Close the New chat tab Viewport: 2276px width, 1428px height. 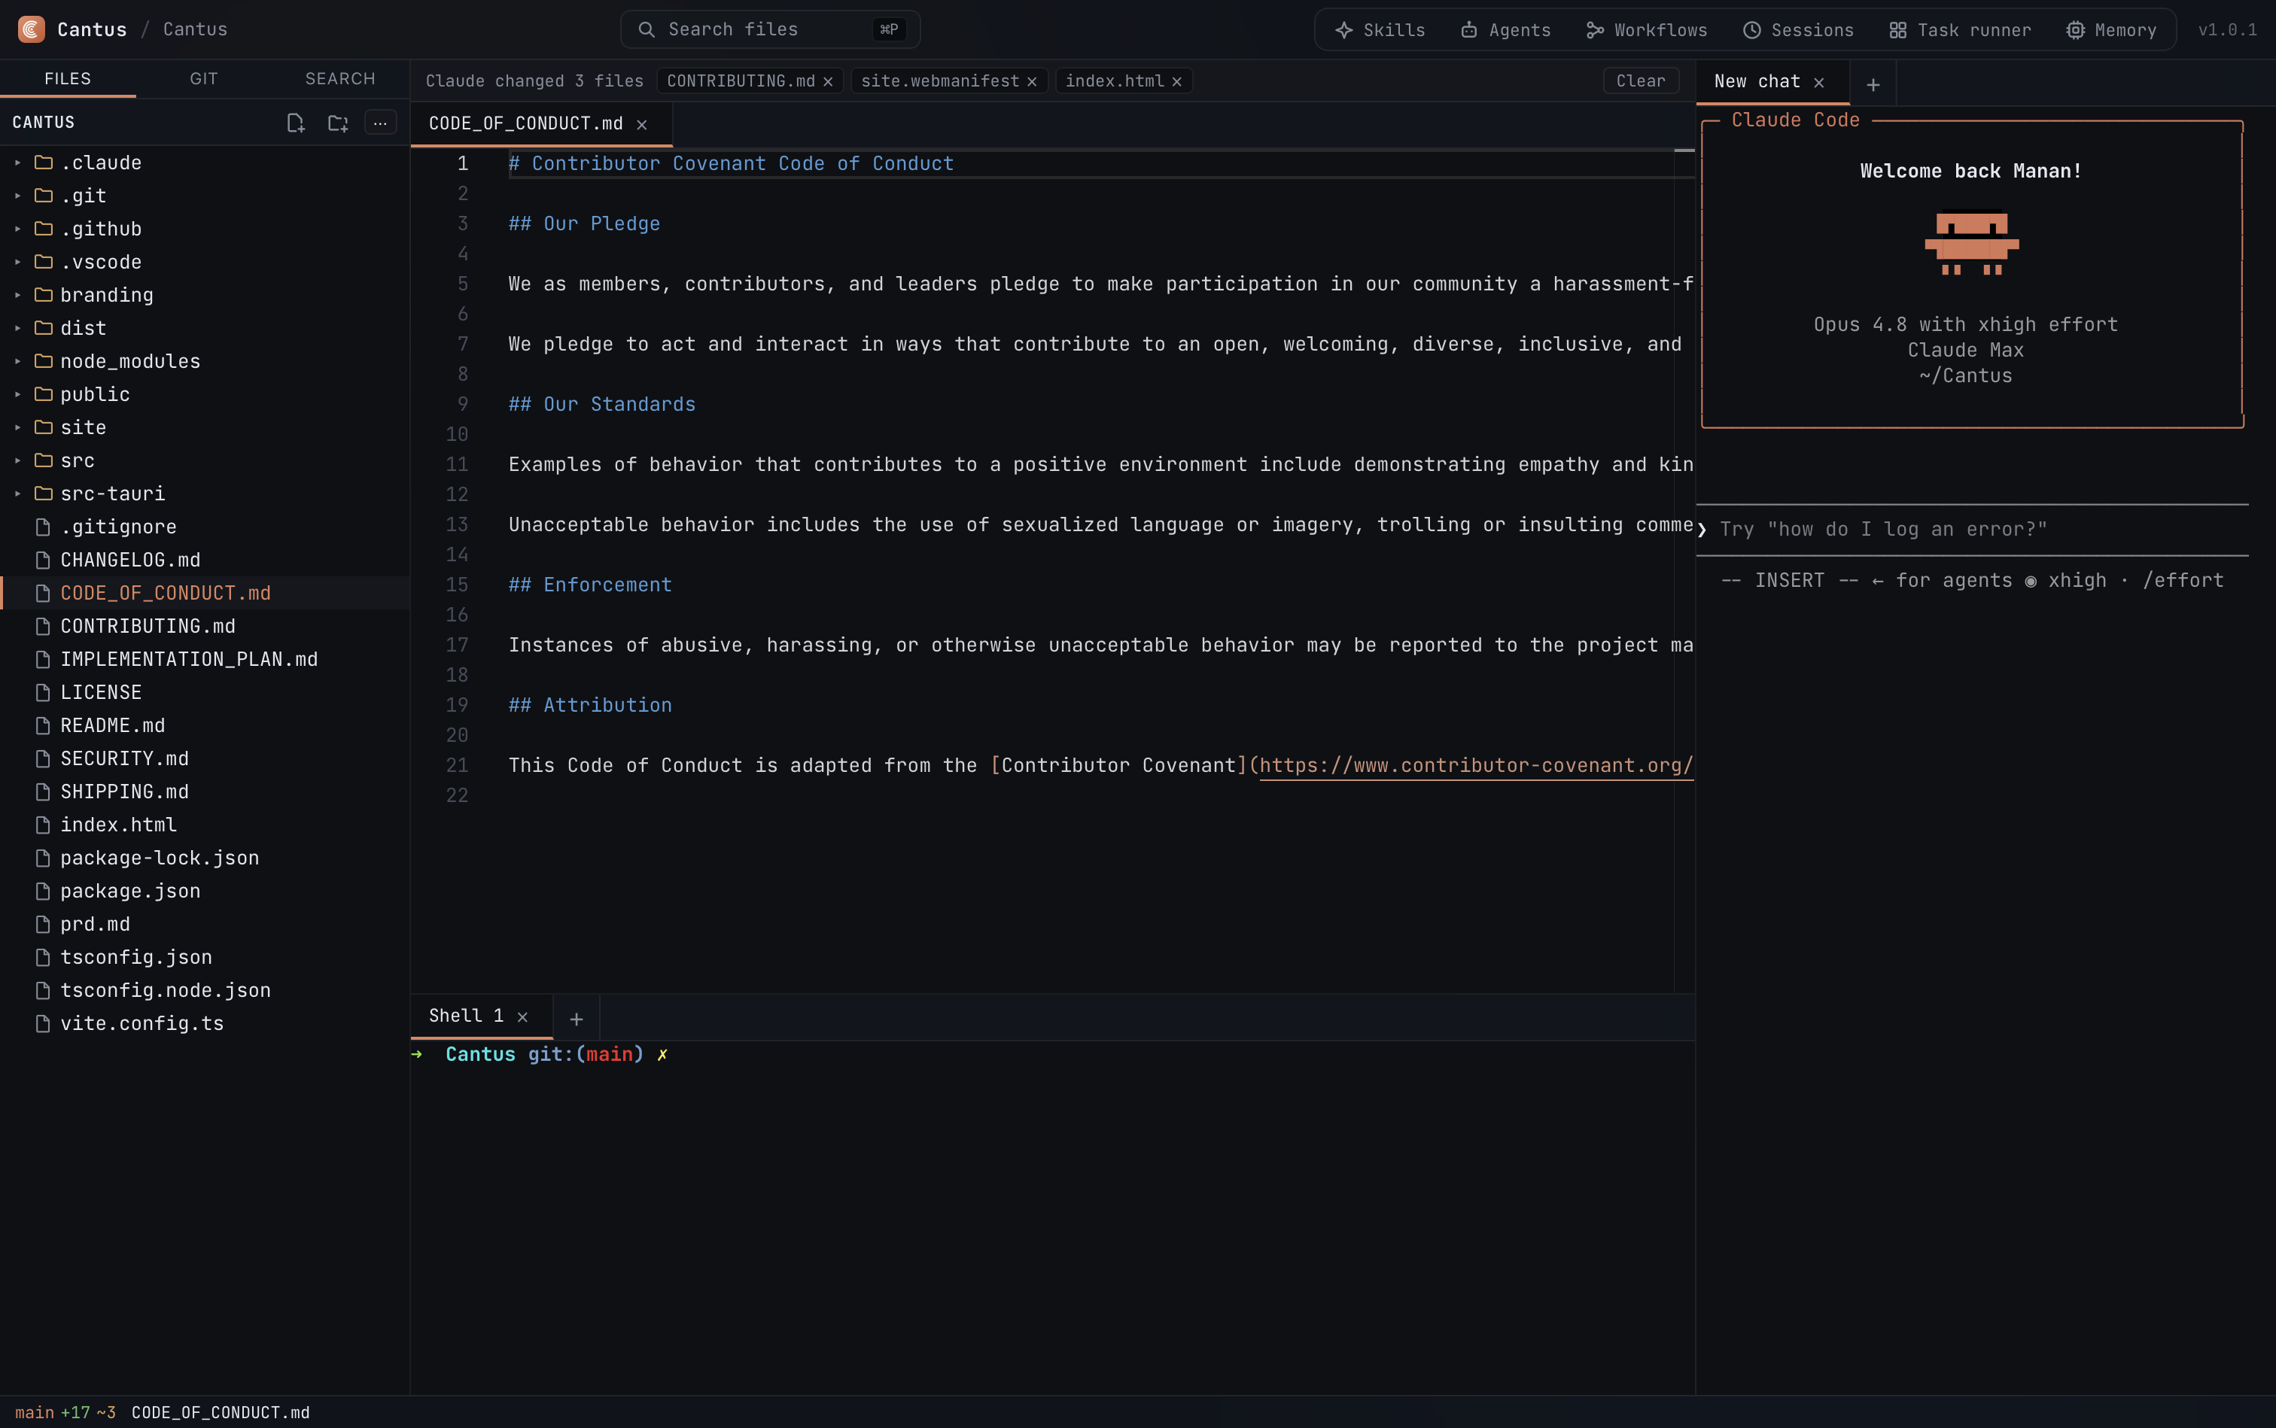coord(1818,82)
